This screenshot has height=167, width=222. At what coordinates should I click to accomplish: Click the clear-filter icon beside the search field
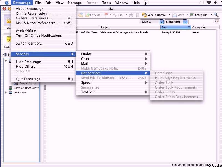(x=216, y=22)
